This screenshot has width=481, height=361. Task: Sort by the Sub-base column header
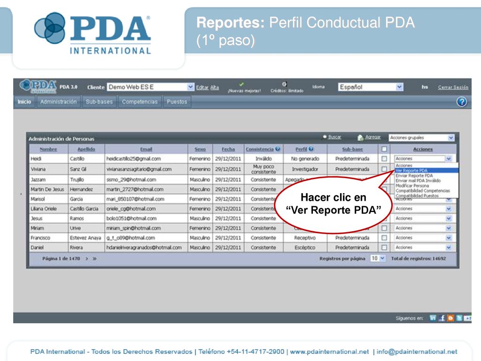point(352,149)
